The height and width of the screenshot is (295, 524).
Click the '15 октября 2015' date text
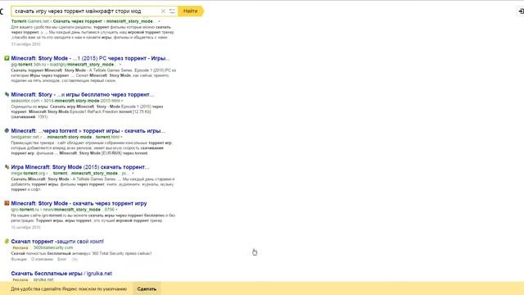pyautogui.click(x=25, y=228)
